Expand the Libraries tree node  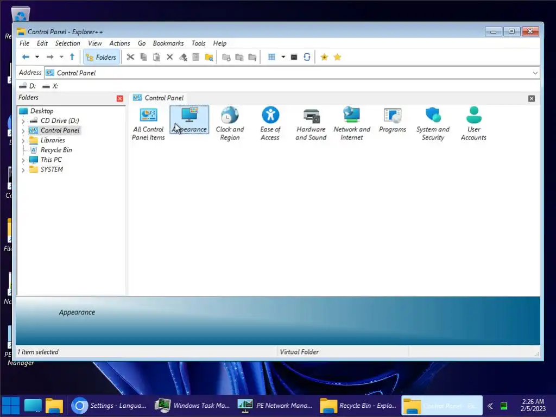coord(23,141)
